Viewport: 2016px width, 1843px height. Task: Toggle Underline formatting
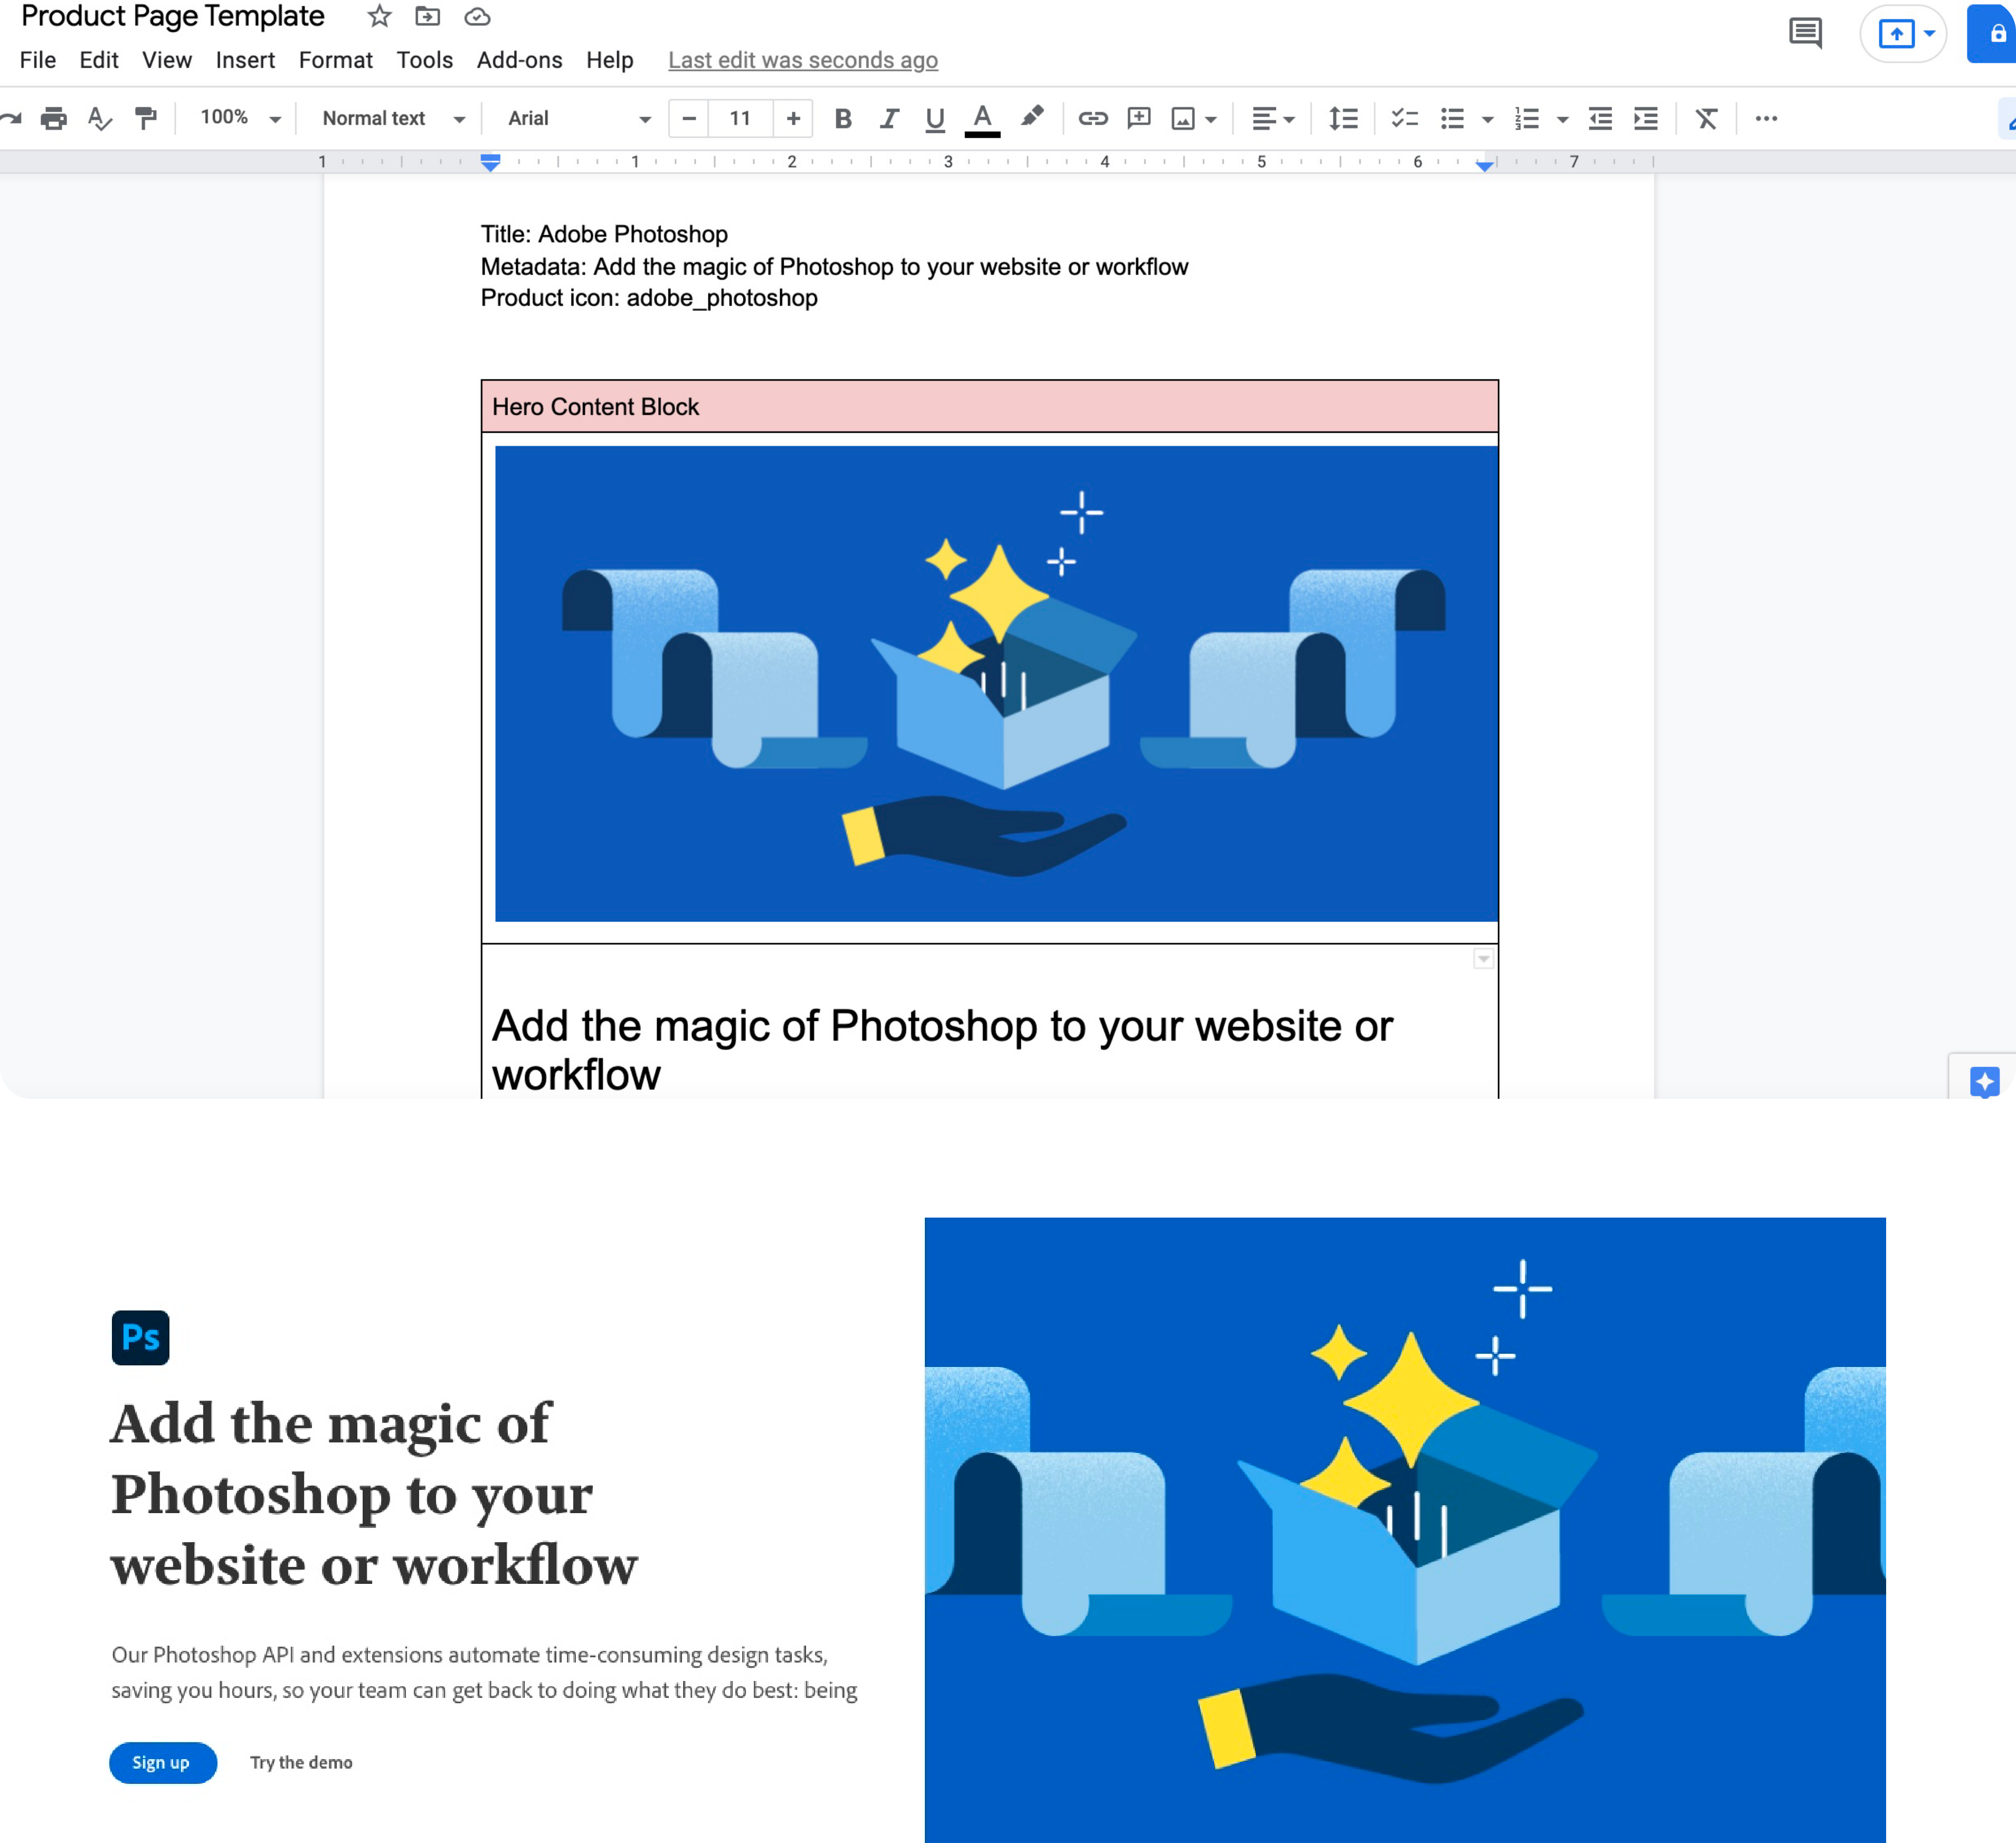pos(935,119)
